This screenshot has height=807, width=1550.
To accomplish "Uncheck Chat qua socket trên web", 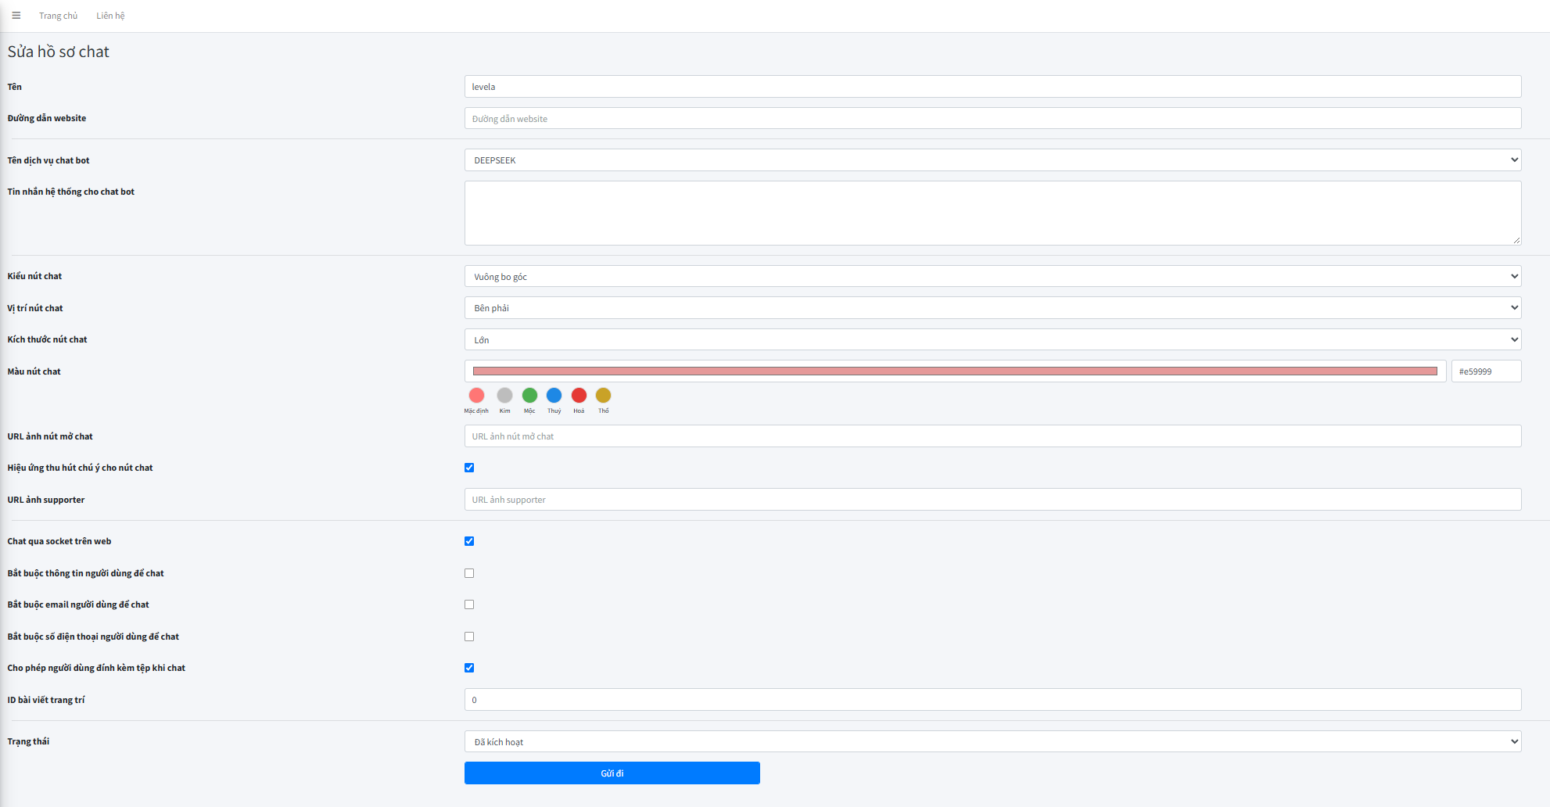I will pyautogui.click(x=469, y=541).
